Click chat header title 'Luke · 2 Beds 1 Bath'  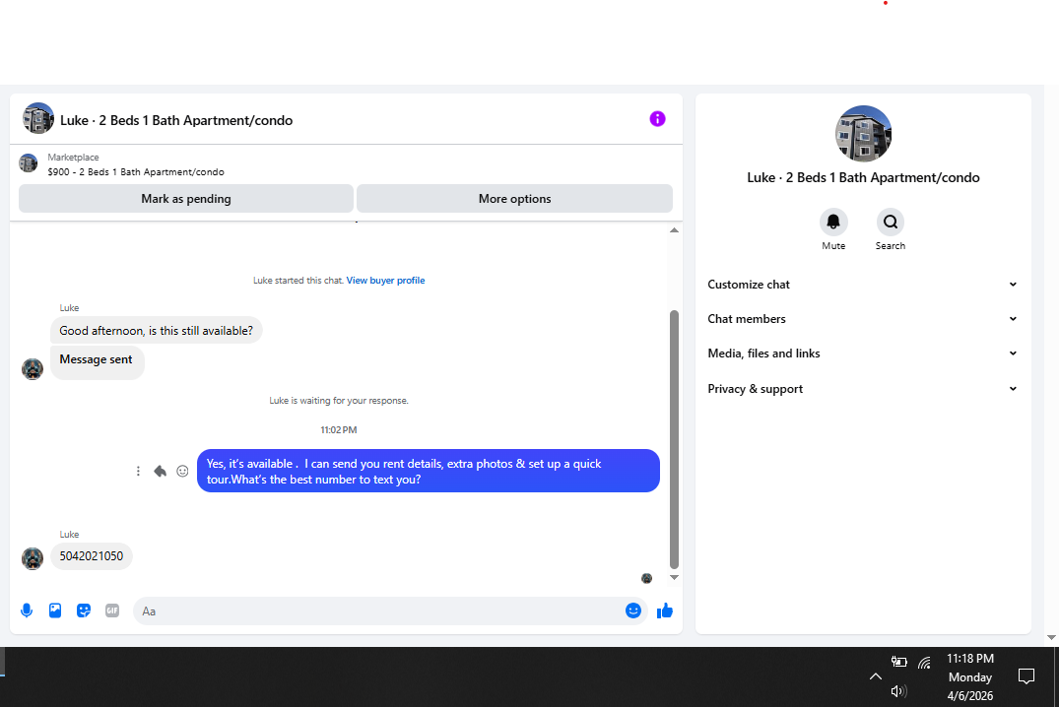pyautogui.click(x=176, y=120)
